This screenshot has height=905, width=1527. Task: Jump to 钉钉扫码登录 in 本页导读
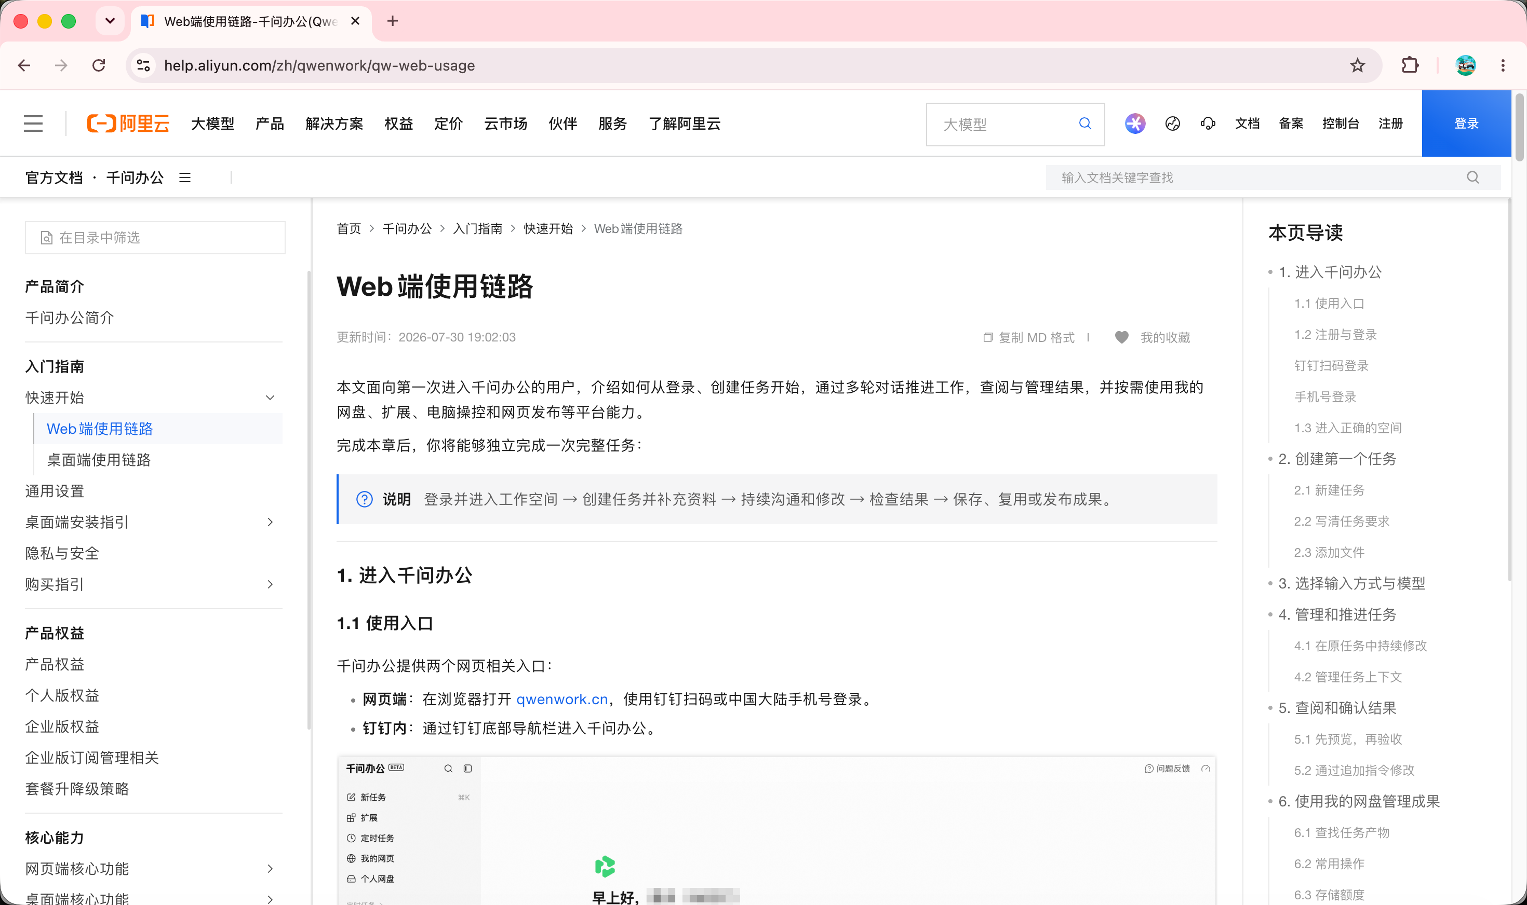pos(1331,365)
